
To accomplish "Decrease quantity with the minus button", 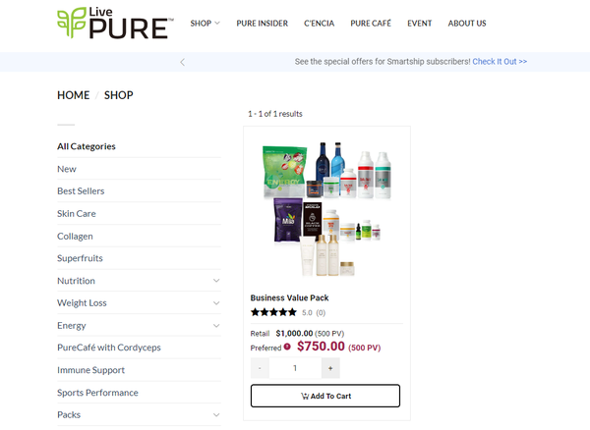I will pyautogui.click(x=260, y=368).
